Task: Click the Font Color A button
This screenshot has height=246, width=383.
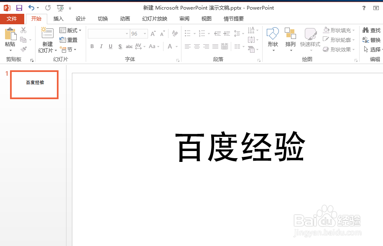Action: pyautogui.click(x=170, y=46)
